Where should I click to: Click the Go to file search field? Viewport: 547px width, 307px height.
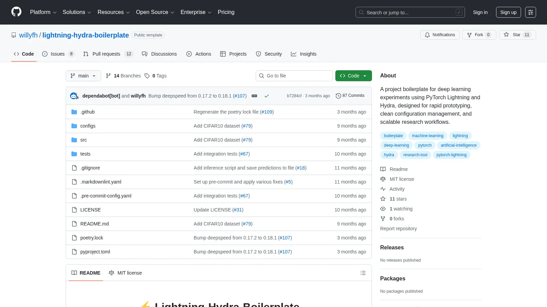(x=294, y=76)
